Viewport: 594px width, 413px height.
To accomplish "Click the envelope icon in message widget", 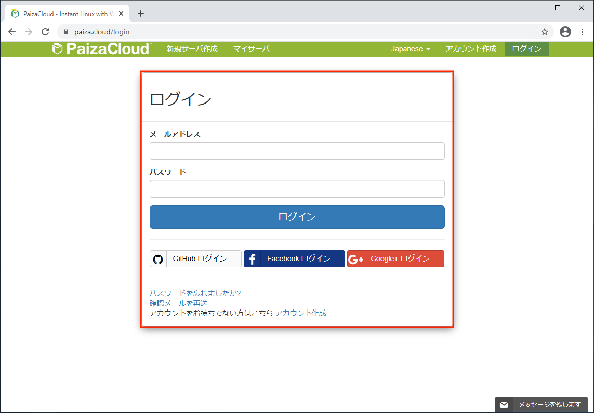I will [504, 404].
